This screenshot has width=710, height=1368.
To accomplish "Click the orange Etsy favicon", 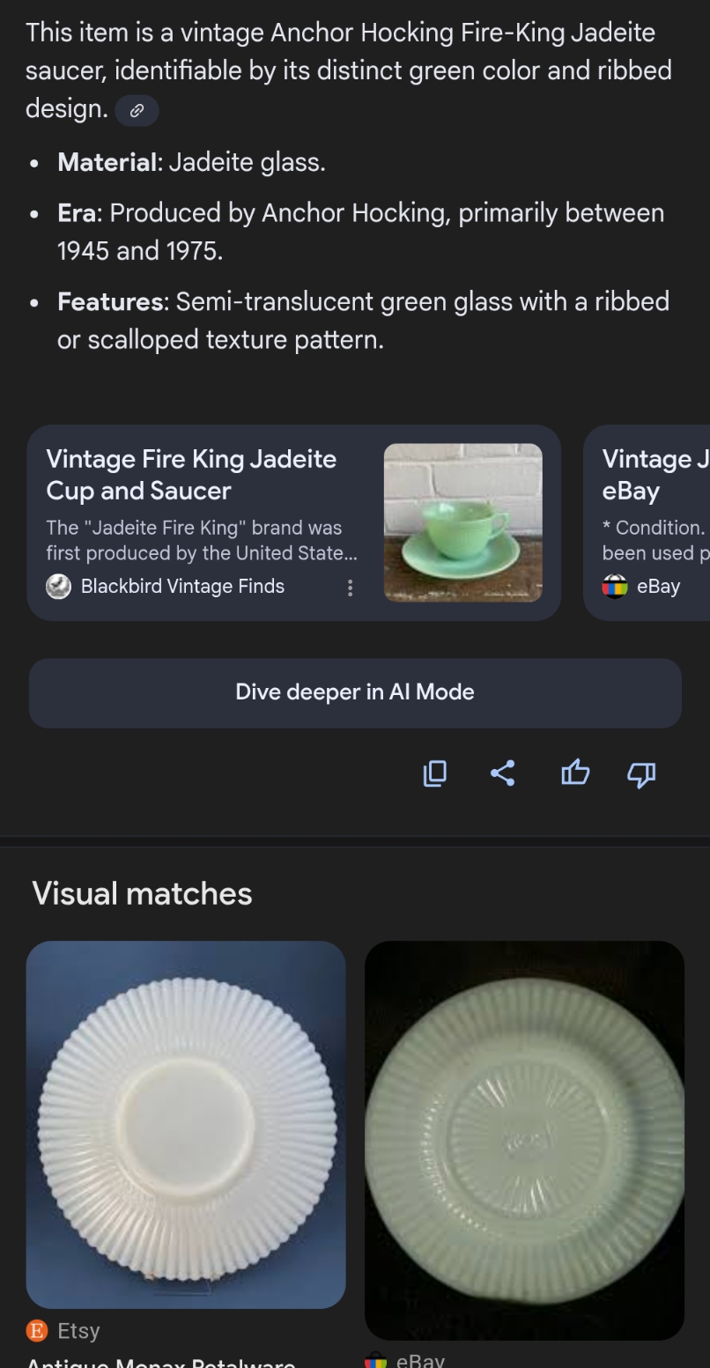I will pyautogui.click(x=37, y=1330).
